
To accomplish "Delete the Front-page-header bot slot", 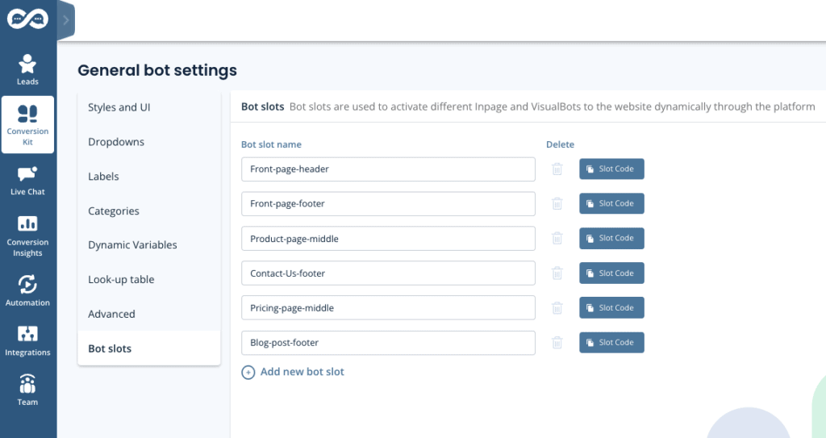I will (557, 169).
